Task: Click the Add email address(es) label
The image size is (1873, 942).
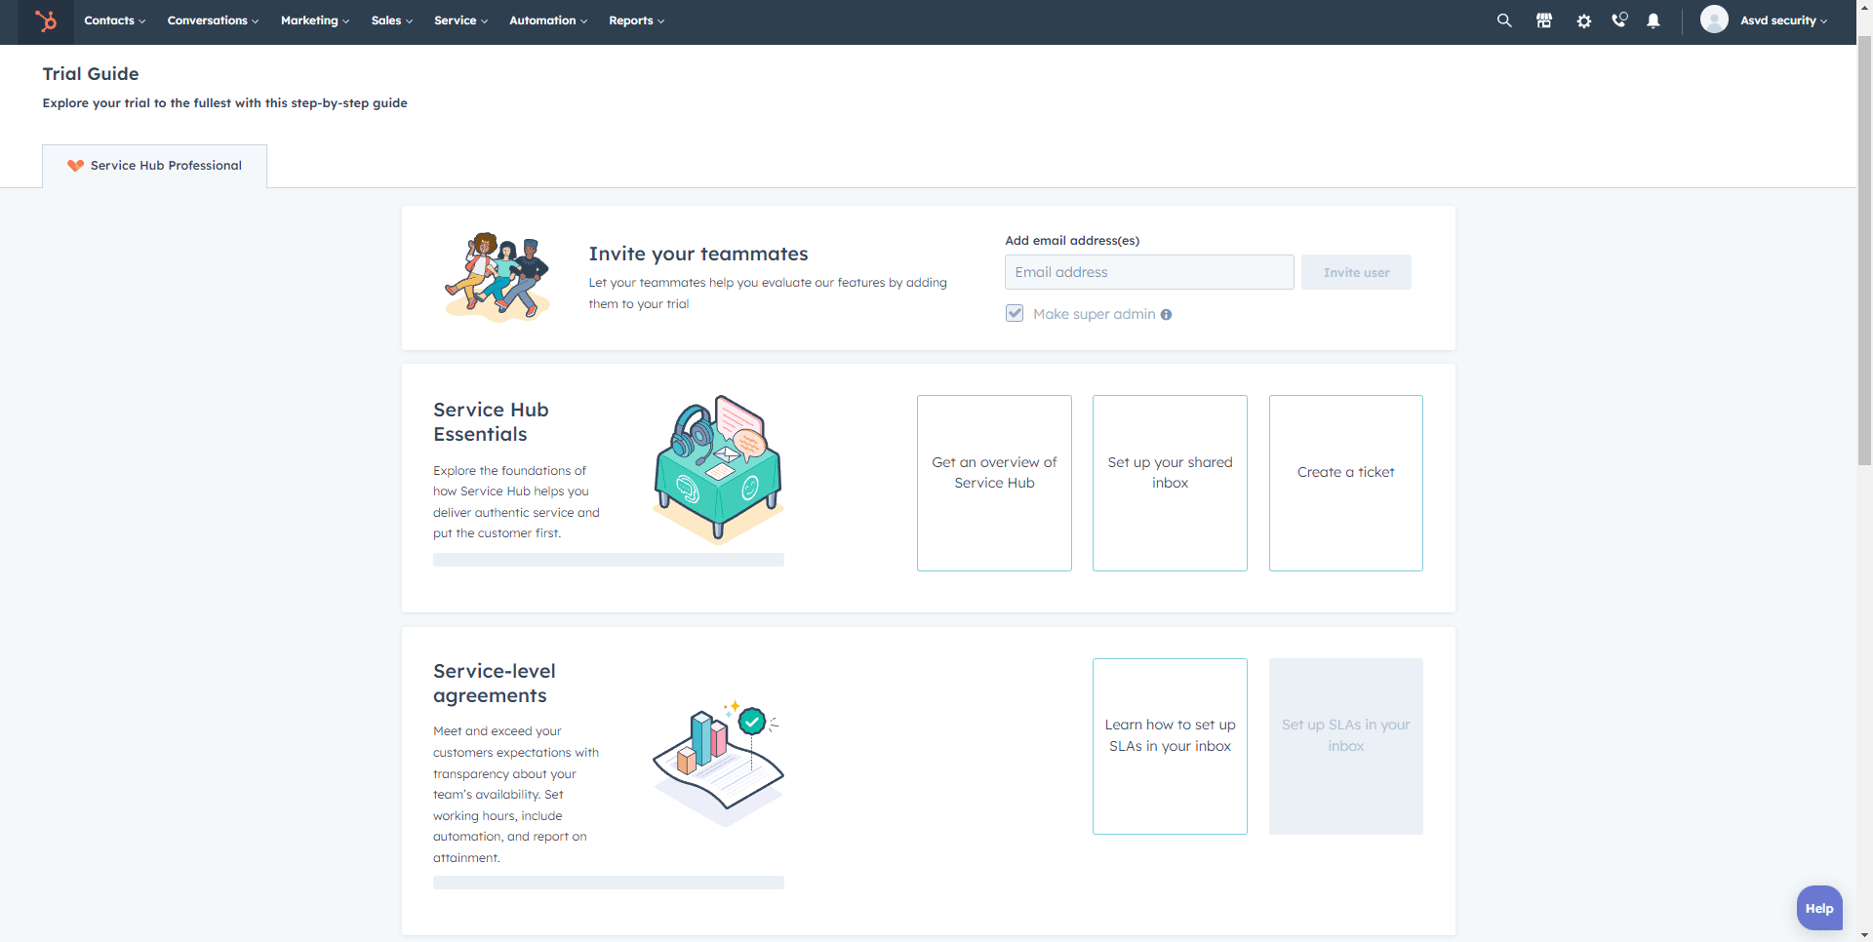Action: click(1072, 241)
